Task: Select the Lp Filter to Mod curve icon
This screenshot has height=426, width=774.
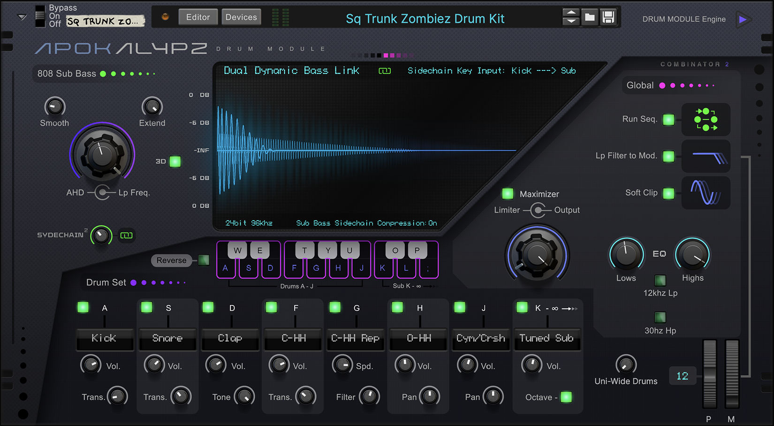Action: tap(706, 156)
